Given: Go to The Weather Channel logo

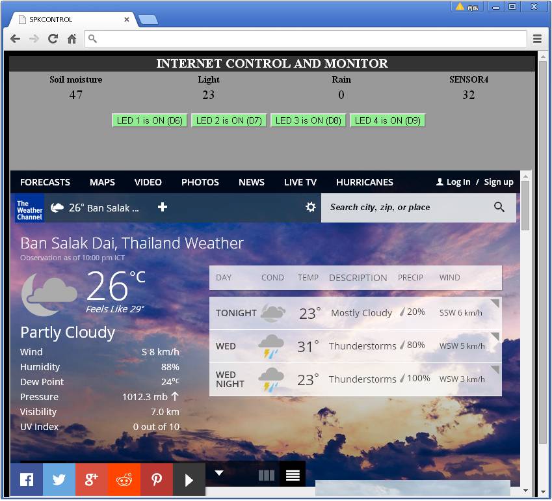Looking at the screenshot, I should (x=29, y=208).
